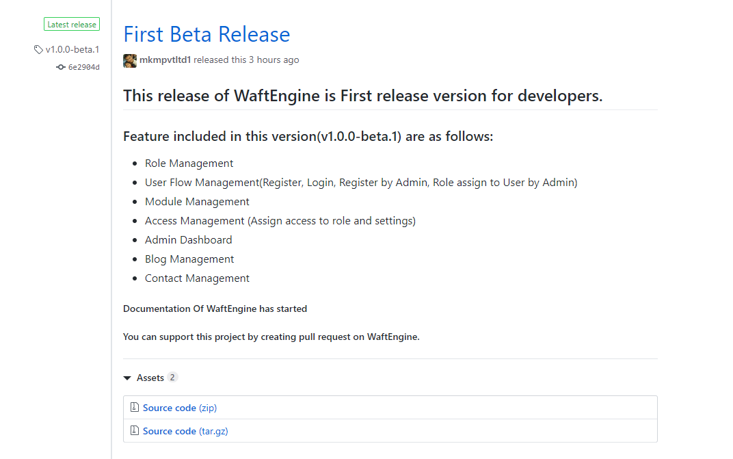Screen dimensions: 733x459
Task: Click the "Role Management" list item
Action: pyautogui.click(x=189, y=163)
